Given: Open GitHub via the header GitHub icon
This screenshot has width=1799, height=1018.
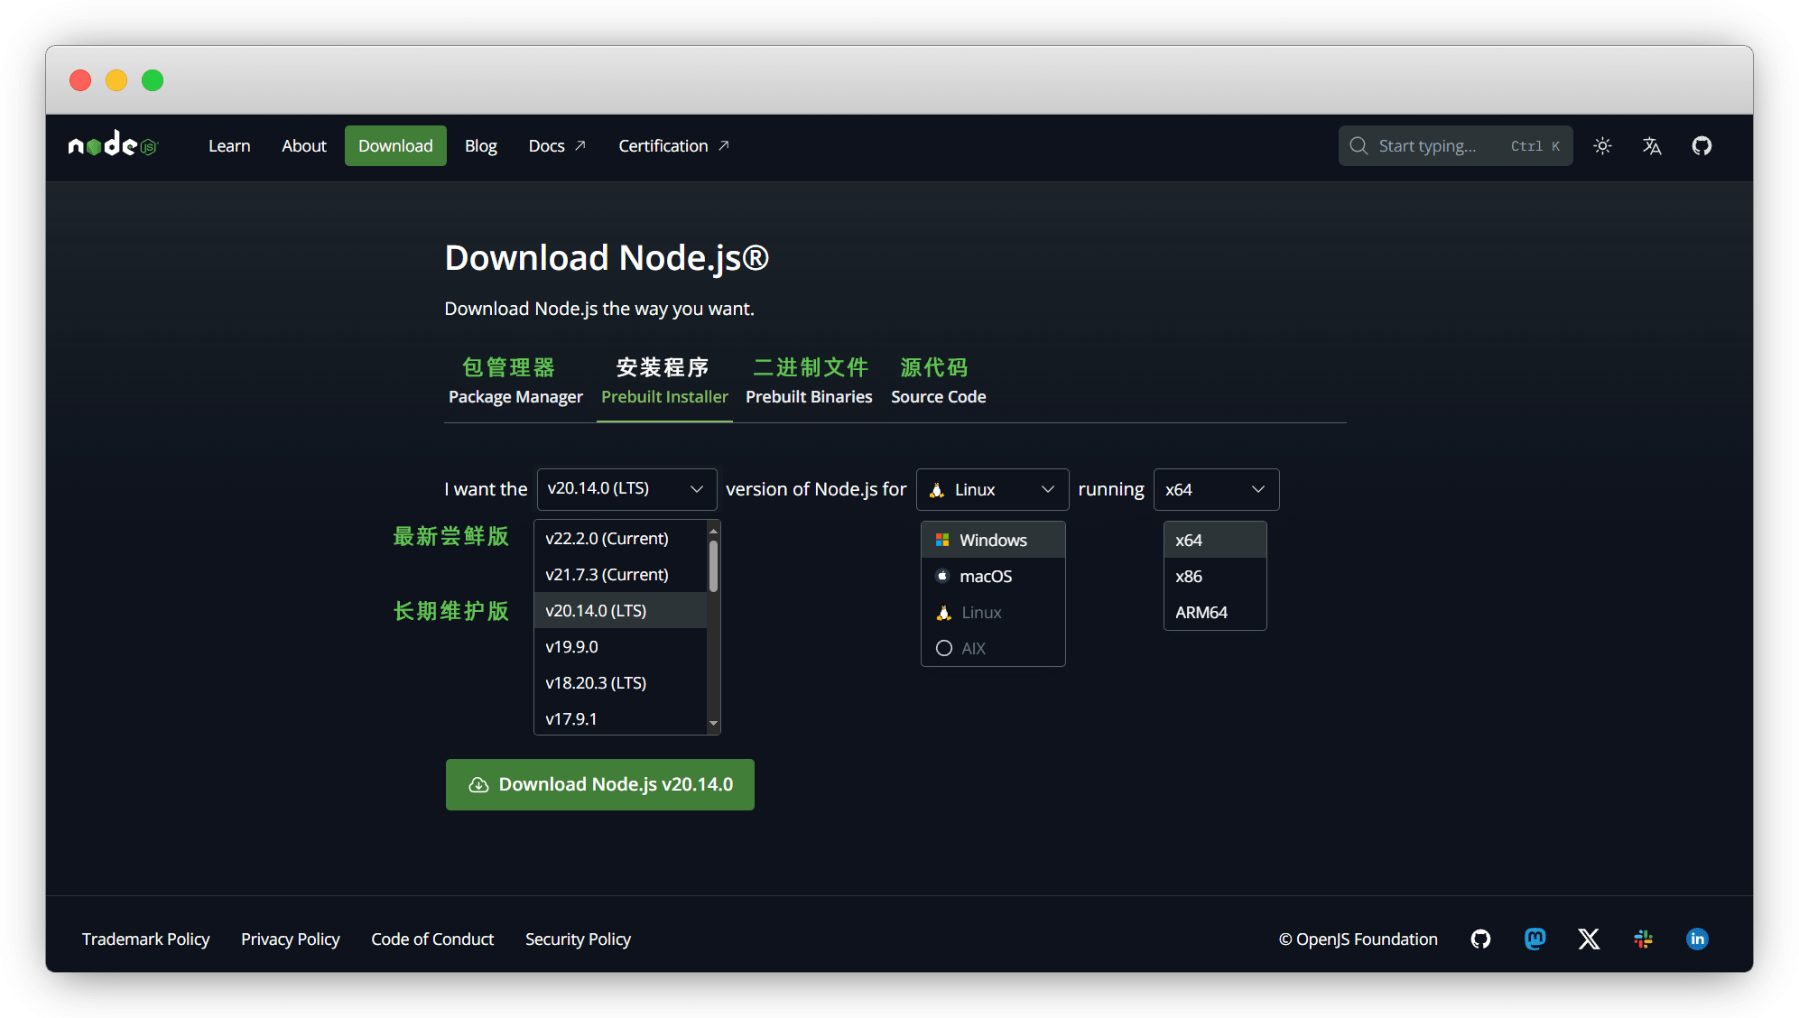Looking at the screenshot, I should (x=1702, y=145).
